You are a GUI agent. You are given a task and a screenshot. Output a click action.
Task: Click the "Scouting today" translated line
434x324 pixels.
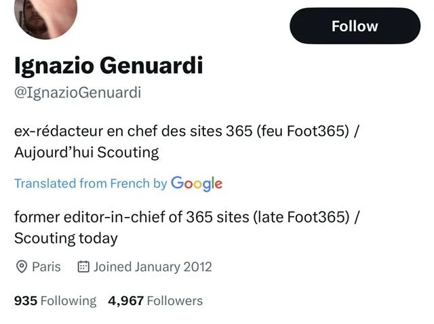(66, 238)
